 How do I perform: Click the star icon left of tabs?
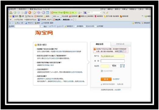click(x=11, y=20)
